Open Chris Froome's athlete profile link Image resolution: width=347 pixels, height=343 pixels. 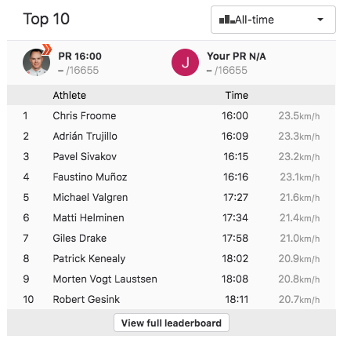point(85,115)
